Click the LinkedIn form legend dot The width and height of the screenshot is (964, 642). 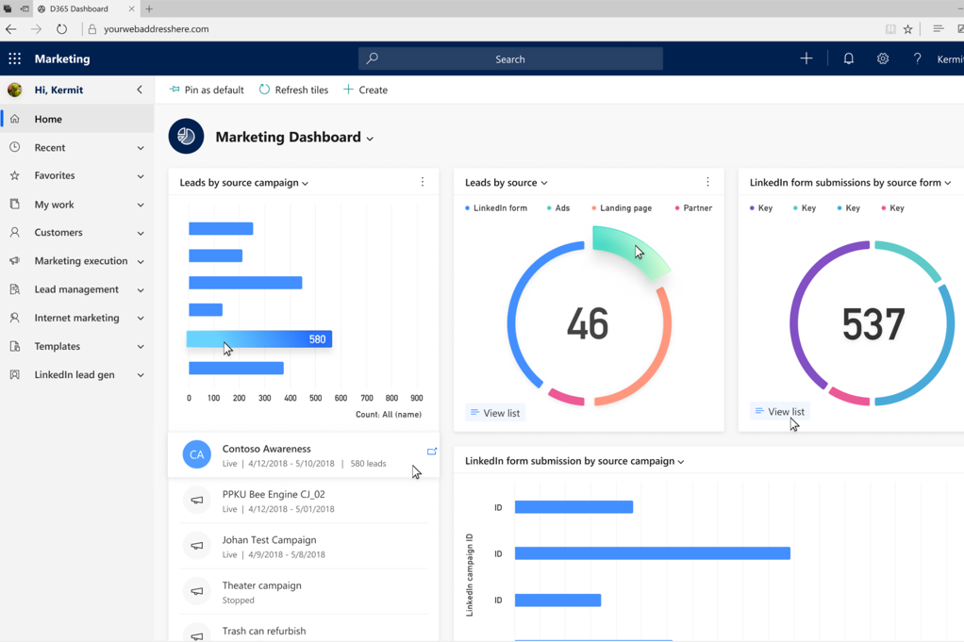[467, 208]
